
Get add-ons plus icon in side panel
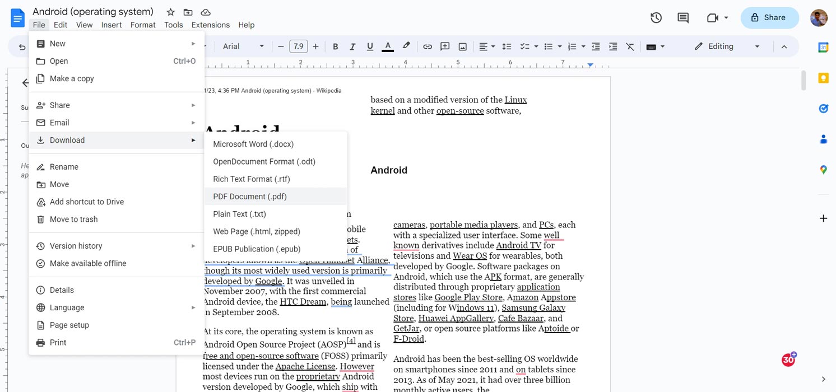pos(823,218)
